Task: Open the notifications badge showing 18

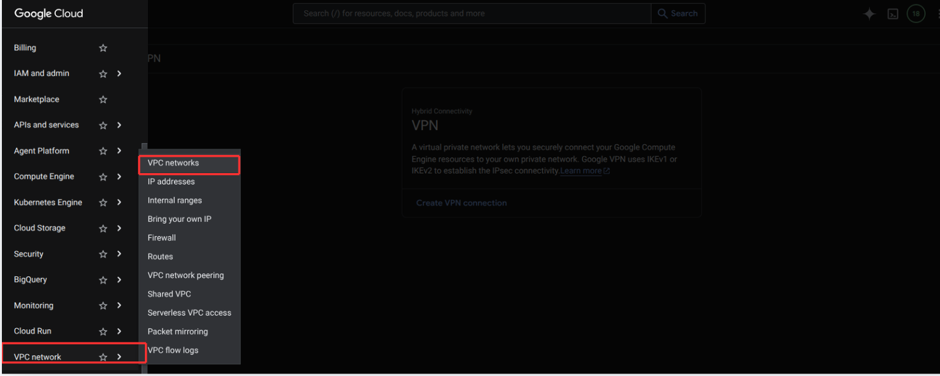Action: [x=916, y=13]
